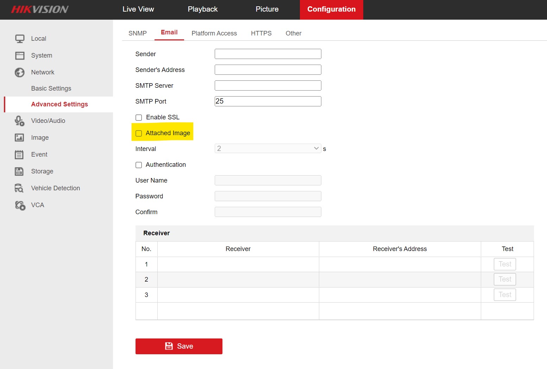
Task: Click the Storage disk icon
Action: pos(20,171)
